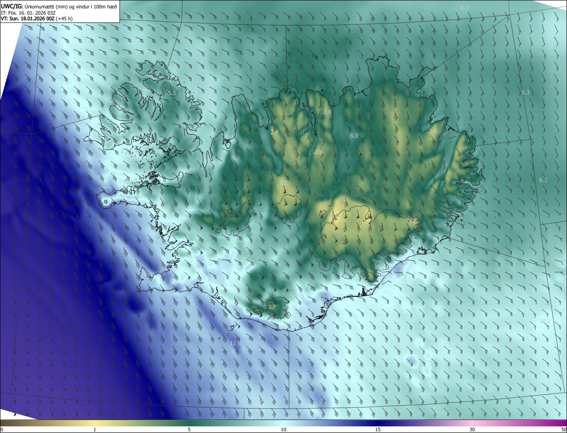Viewport: 567px width, 433px height.
Task: Click the "IT: Fös. 16. 01. 2026 03Z" line
Action: point(28,13)
